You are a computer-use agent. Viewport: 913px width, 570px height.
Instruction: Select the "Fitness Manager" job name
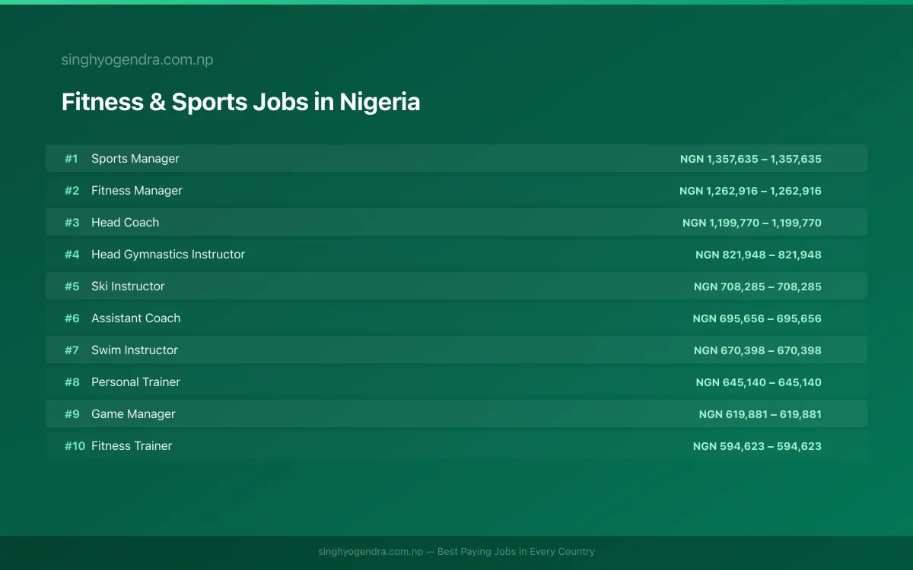pyautogui.click(x=137, y=191)
